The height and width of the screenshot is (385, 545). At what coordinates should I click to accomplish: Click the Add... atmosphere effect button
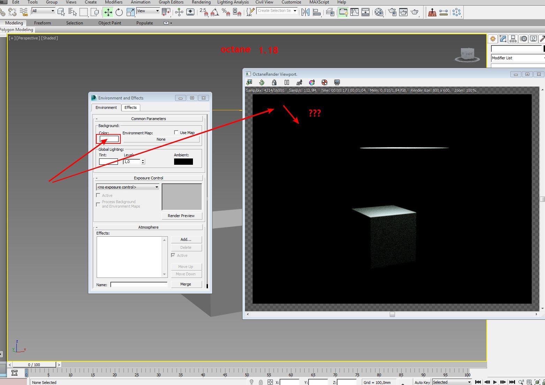[x=186, y=239]
